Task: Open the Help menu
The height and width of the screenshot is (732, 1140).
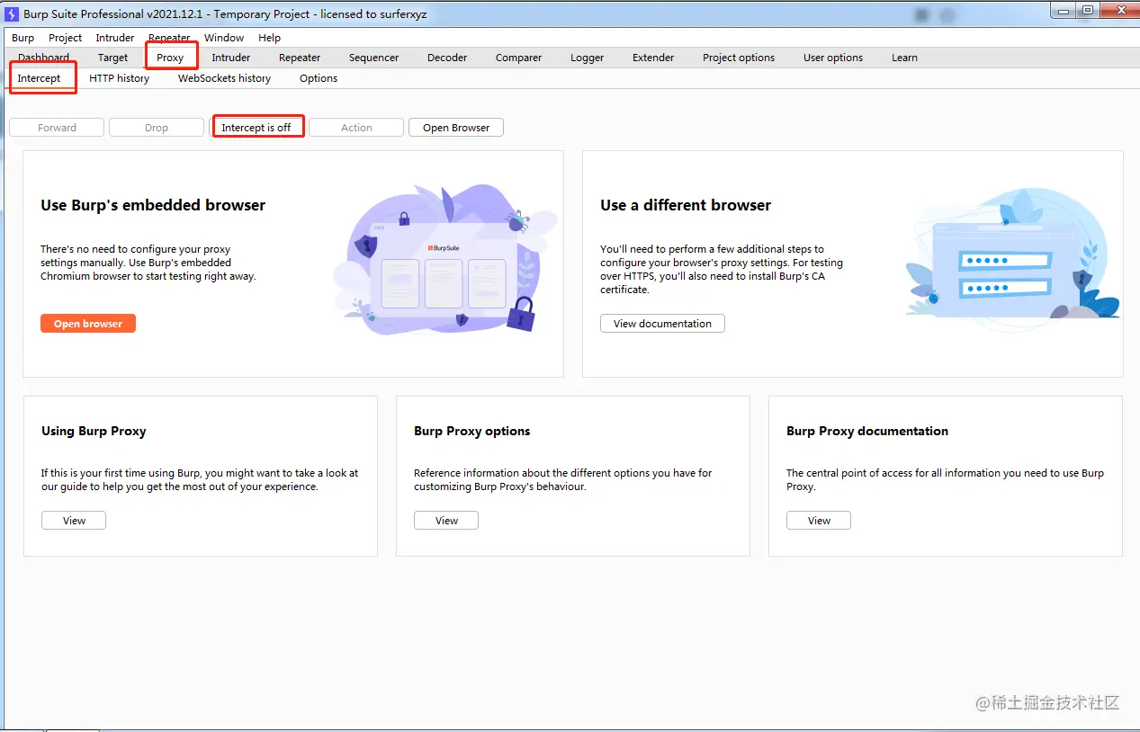Action: coord(269,38)
